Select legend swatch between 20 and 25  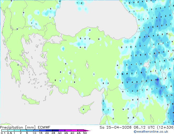click(x=49, y=130)
